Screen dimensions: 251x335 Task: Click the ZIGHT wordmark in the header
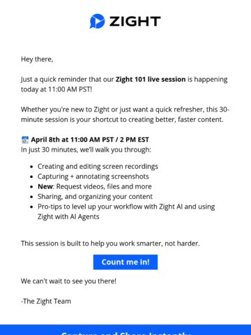[135, 22]
